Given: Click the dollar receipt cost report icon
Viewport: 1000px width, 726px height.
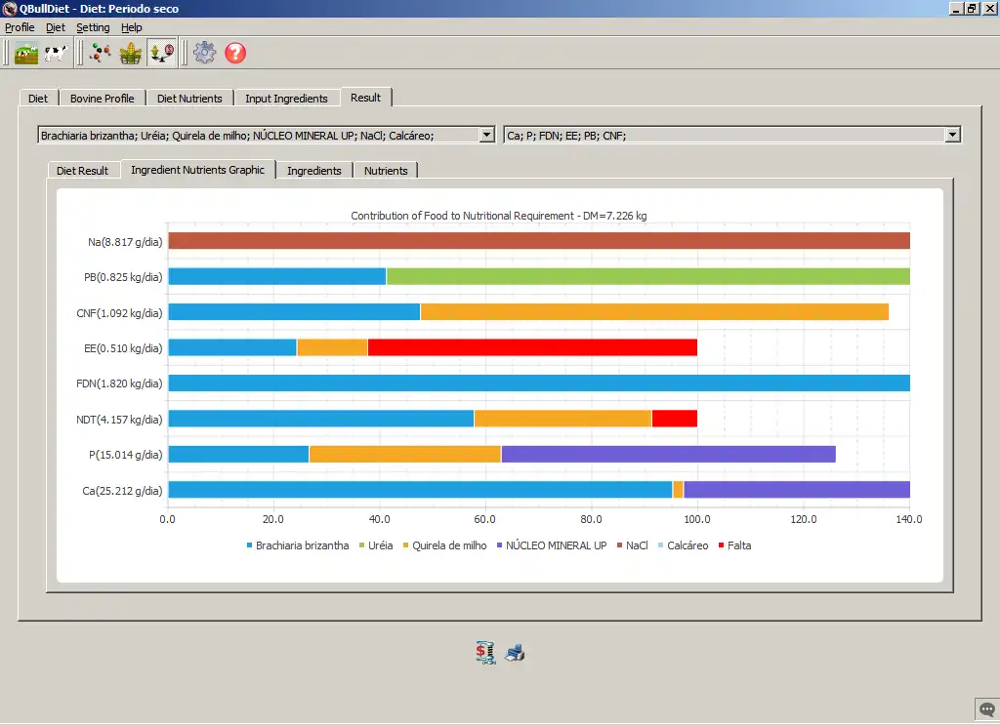Looking at the screenshot, I should pyautogui.click(x=485, y=652).
